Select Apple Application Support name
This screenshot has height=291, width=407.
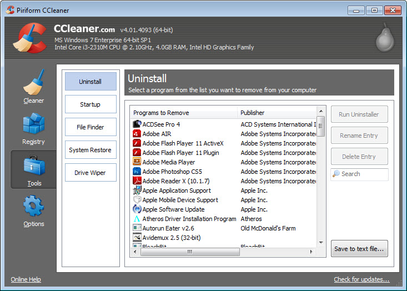(x=177, y=190)
